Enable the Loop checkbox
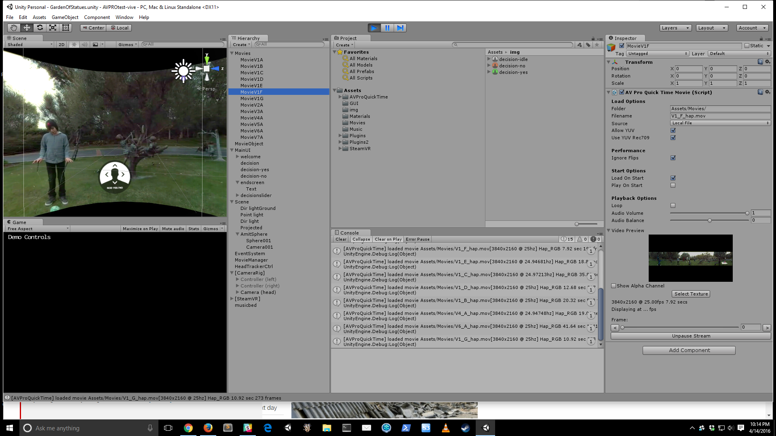 [x=673, y=206]
